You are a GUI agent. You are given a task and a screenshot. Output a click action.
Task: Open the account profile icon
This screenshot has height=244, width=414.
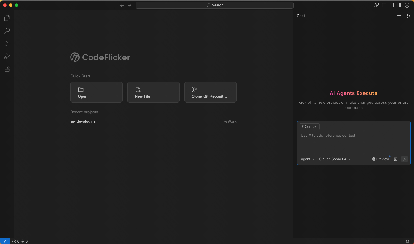pyautogui.click(x=407, y=5)
